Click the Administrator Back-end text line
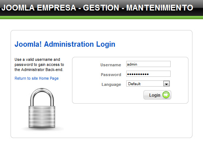Screen dimensions: 203x142 [x=39, y=70]
